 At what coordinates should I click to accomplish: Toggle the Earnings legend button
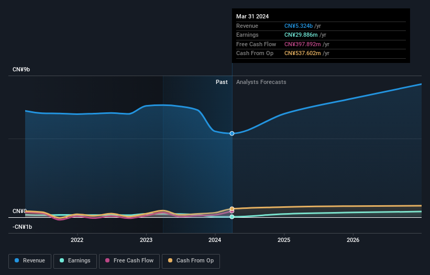click(75, 261)
